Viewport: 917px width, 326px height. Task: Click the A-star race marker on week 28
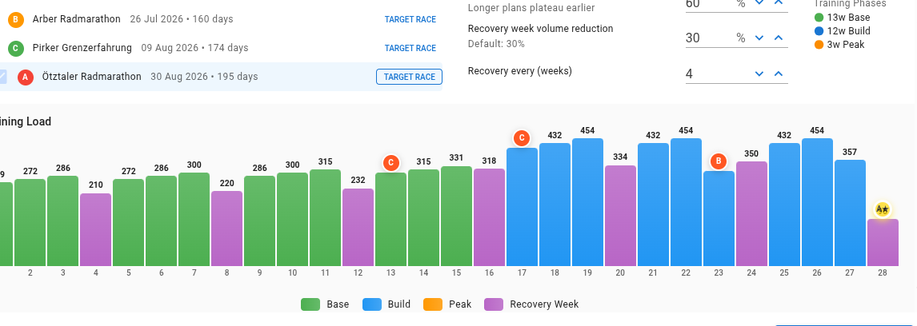[883, 209]
